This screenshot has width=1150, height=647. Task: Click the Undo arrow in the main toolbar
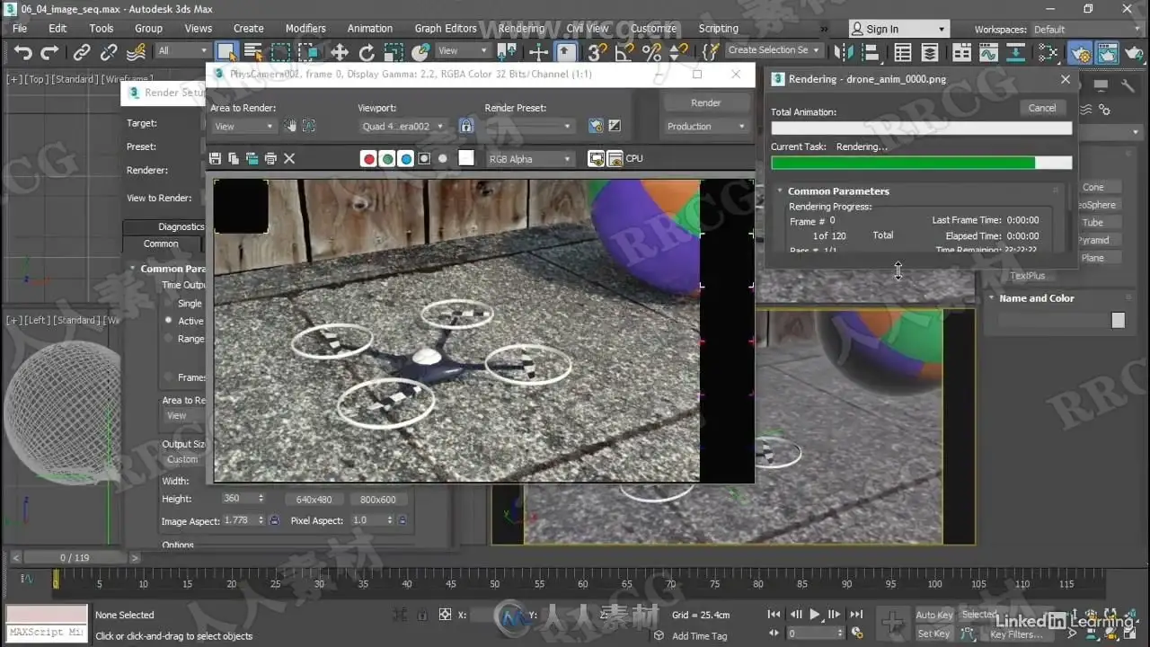coord(22,52)
